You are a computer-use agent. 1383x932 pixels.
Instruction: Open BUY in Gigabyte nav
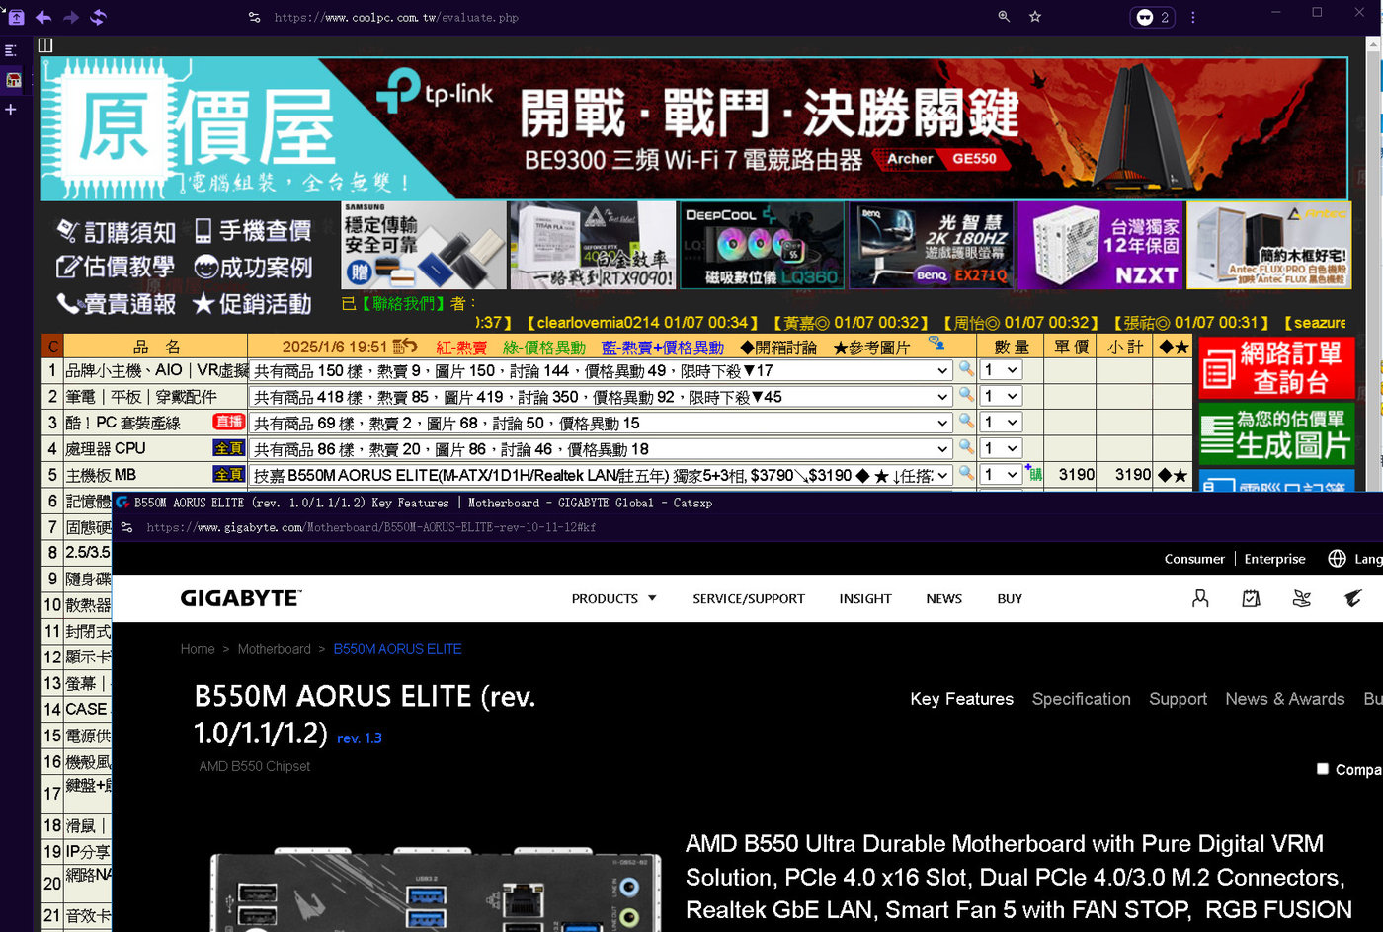(x=1010, y=598)
